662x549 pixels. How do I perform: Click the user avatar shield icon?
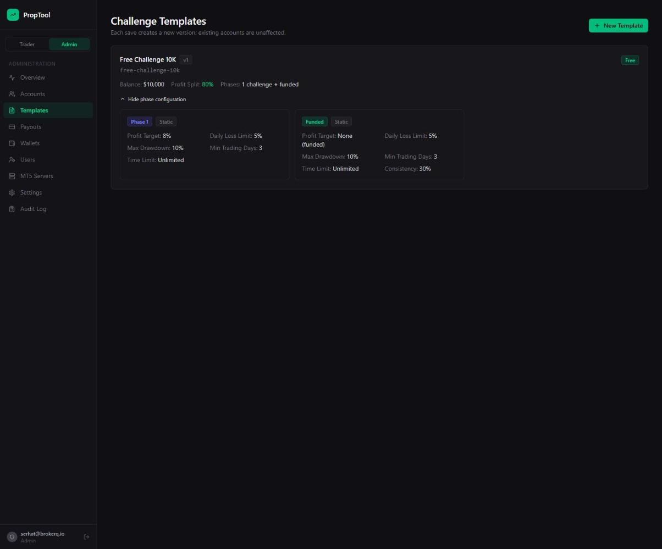coord(12,537)
